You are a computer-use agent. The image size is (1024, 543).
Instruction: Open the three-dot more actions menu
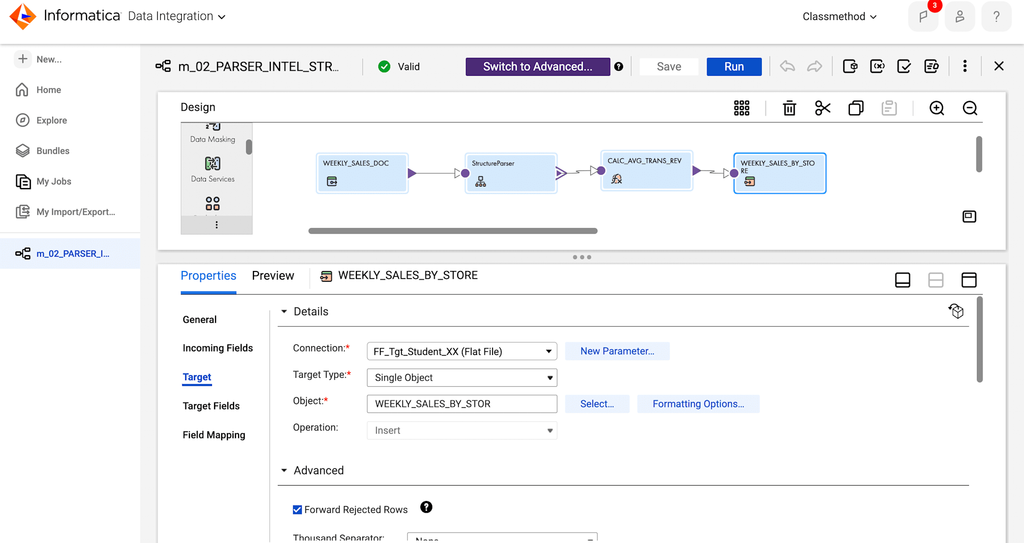965,66
